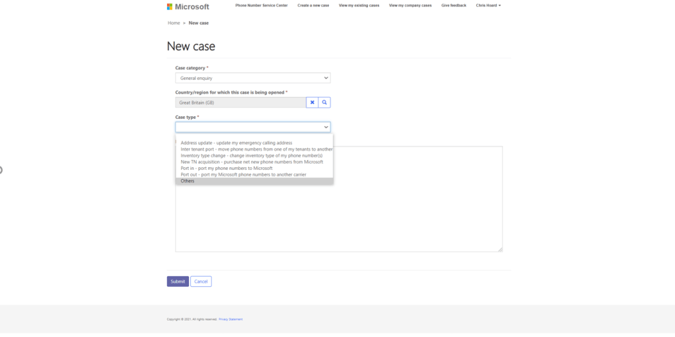Select Inventory type change option
675x337 pixels.
[x=251, y=155]
